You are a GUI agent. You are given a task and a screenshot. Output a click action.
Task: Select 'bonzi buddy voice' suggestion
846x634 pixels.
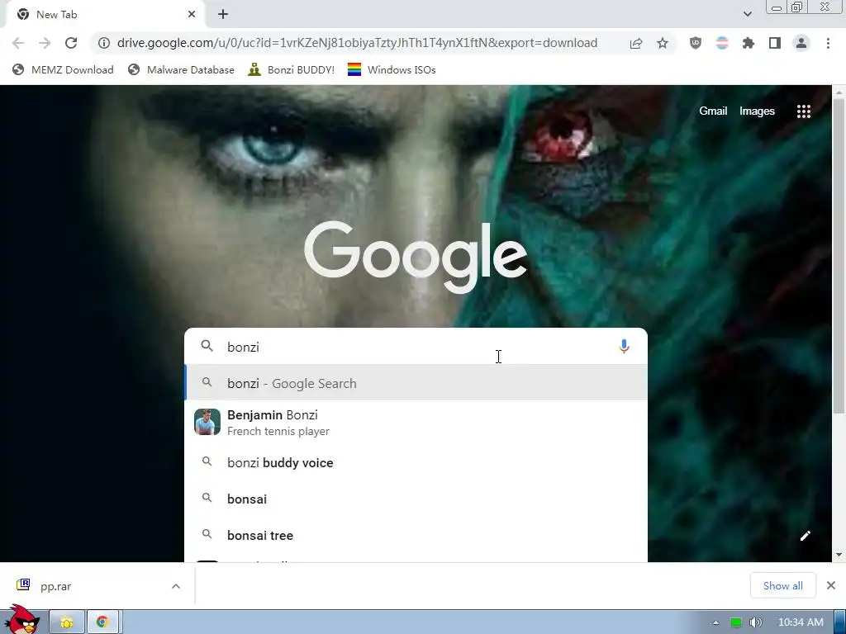point(416,462)
